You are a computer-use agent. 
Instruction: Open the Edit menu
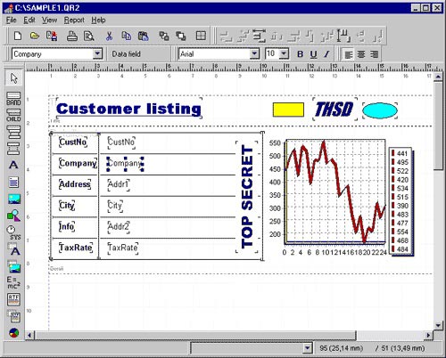click(x=29, y=20)
